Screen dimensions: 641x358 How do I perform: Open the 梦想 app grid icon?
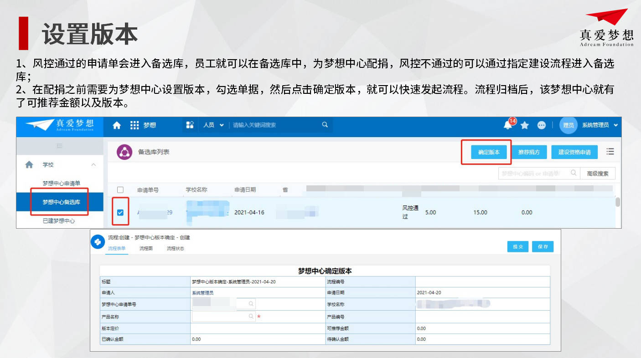tap(134, 125)
